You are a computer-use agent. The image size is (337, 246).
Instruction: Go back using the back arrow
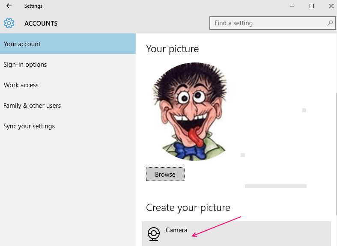click(9, 6)
